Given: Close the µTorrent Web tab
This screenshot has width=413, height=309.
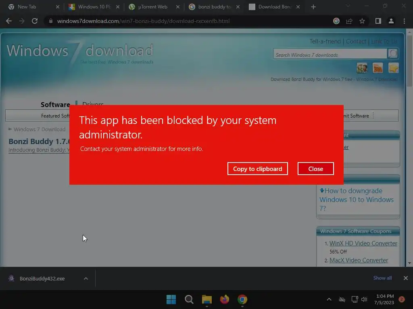Looking at the screenshot, I should pyautogui.click(x=178, y=7).
